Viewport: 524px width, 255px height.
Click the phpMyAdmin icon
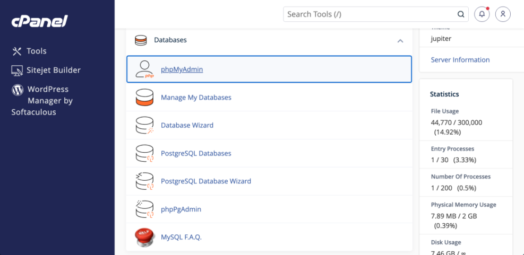[145, 69]
